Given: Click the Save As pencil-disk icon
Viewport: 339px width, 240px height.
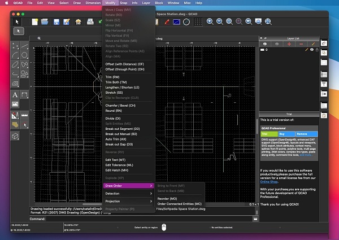Looking at the screenshot, I should 66,22.
